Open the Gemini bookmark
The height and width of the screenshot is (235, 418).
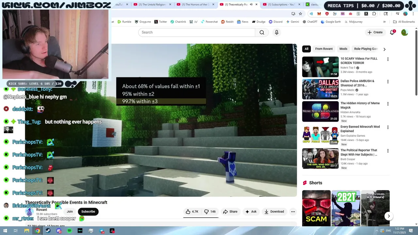coord(292,22)
